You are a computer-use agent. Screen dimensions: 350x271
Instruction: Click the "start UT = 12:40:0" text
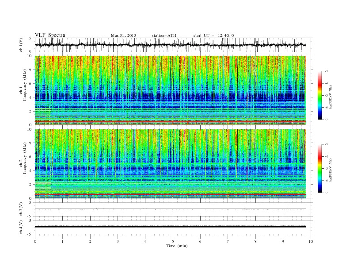click(x=213, y=35)
